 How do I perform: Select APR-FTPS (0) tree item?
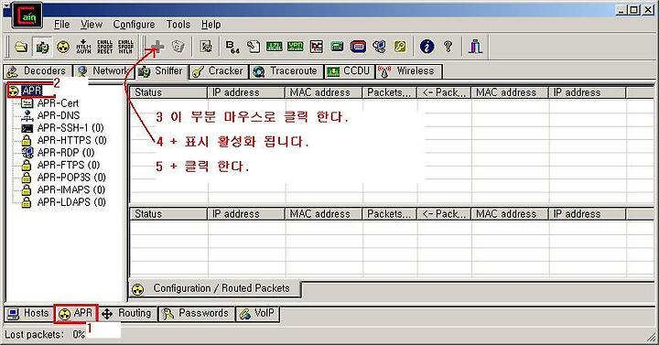click(69, 165)
